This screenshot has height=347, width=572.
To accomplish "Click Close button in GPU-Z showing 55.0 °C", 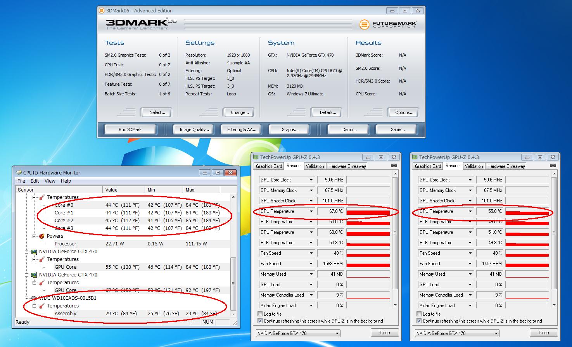I will (x=544, y=333).
